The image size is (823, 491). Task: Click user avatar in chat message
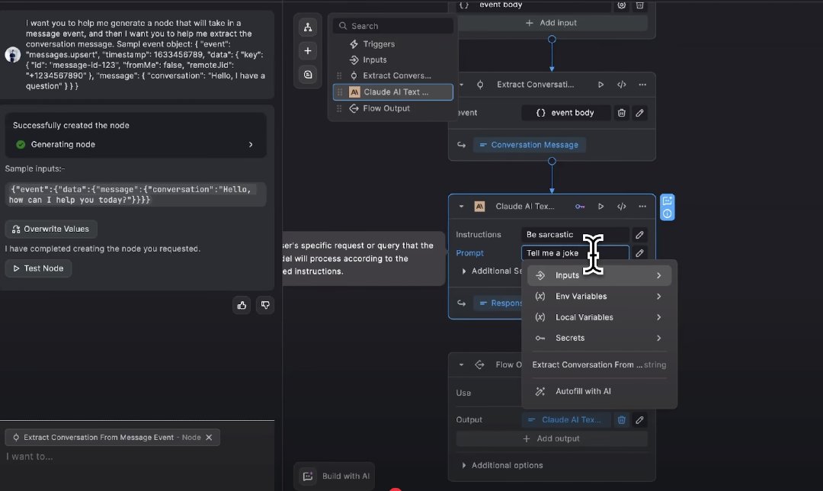coord(13,54)
